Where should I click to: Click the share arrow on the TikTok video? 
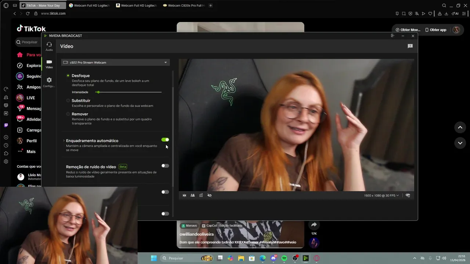[314, 225]
